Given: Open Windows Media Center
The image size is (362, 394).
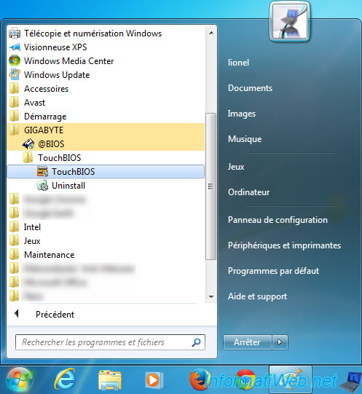Looking at the screenshot, I should pyautogui.click(x=106, y=61).
